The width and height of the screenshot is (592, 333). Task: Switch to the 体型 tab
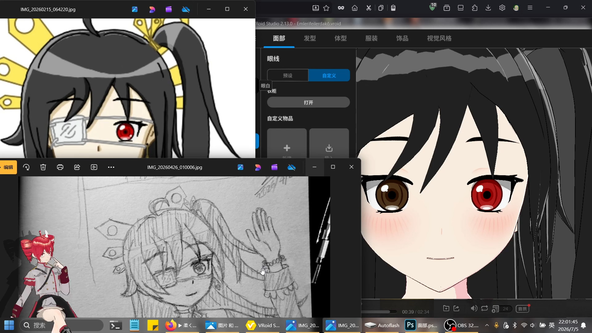(341, 38)
